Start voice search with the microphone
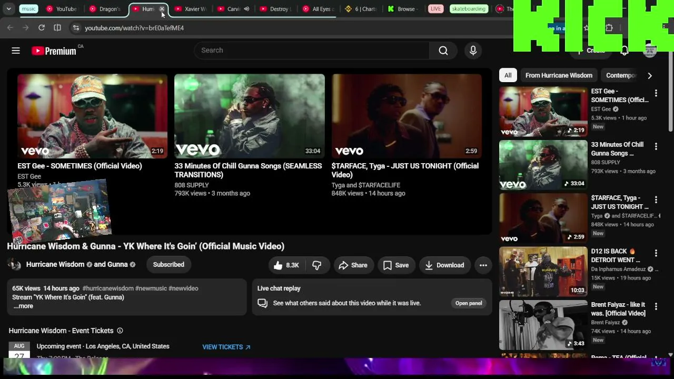 click(473, 51)
